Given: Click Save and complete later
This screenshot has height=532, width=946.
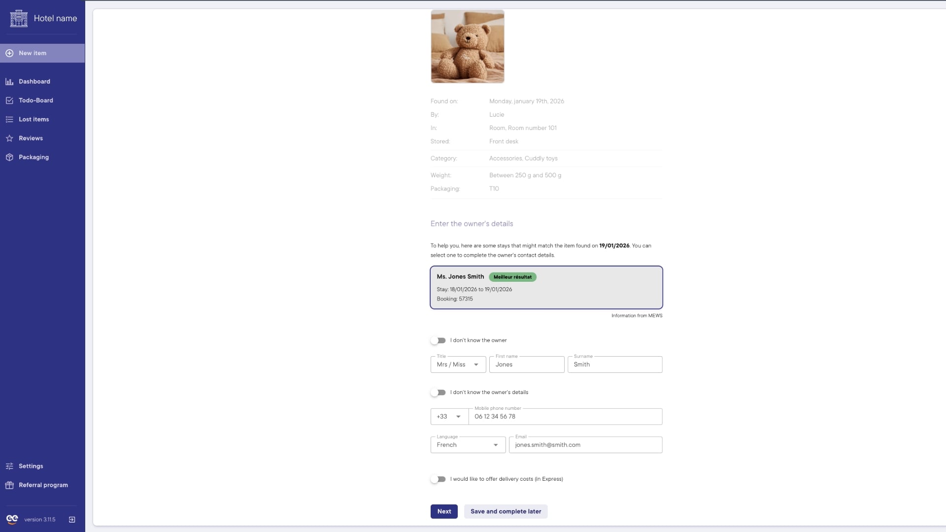Looking at the screenshot, I should 506,512.
